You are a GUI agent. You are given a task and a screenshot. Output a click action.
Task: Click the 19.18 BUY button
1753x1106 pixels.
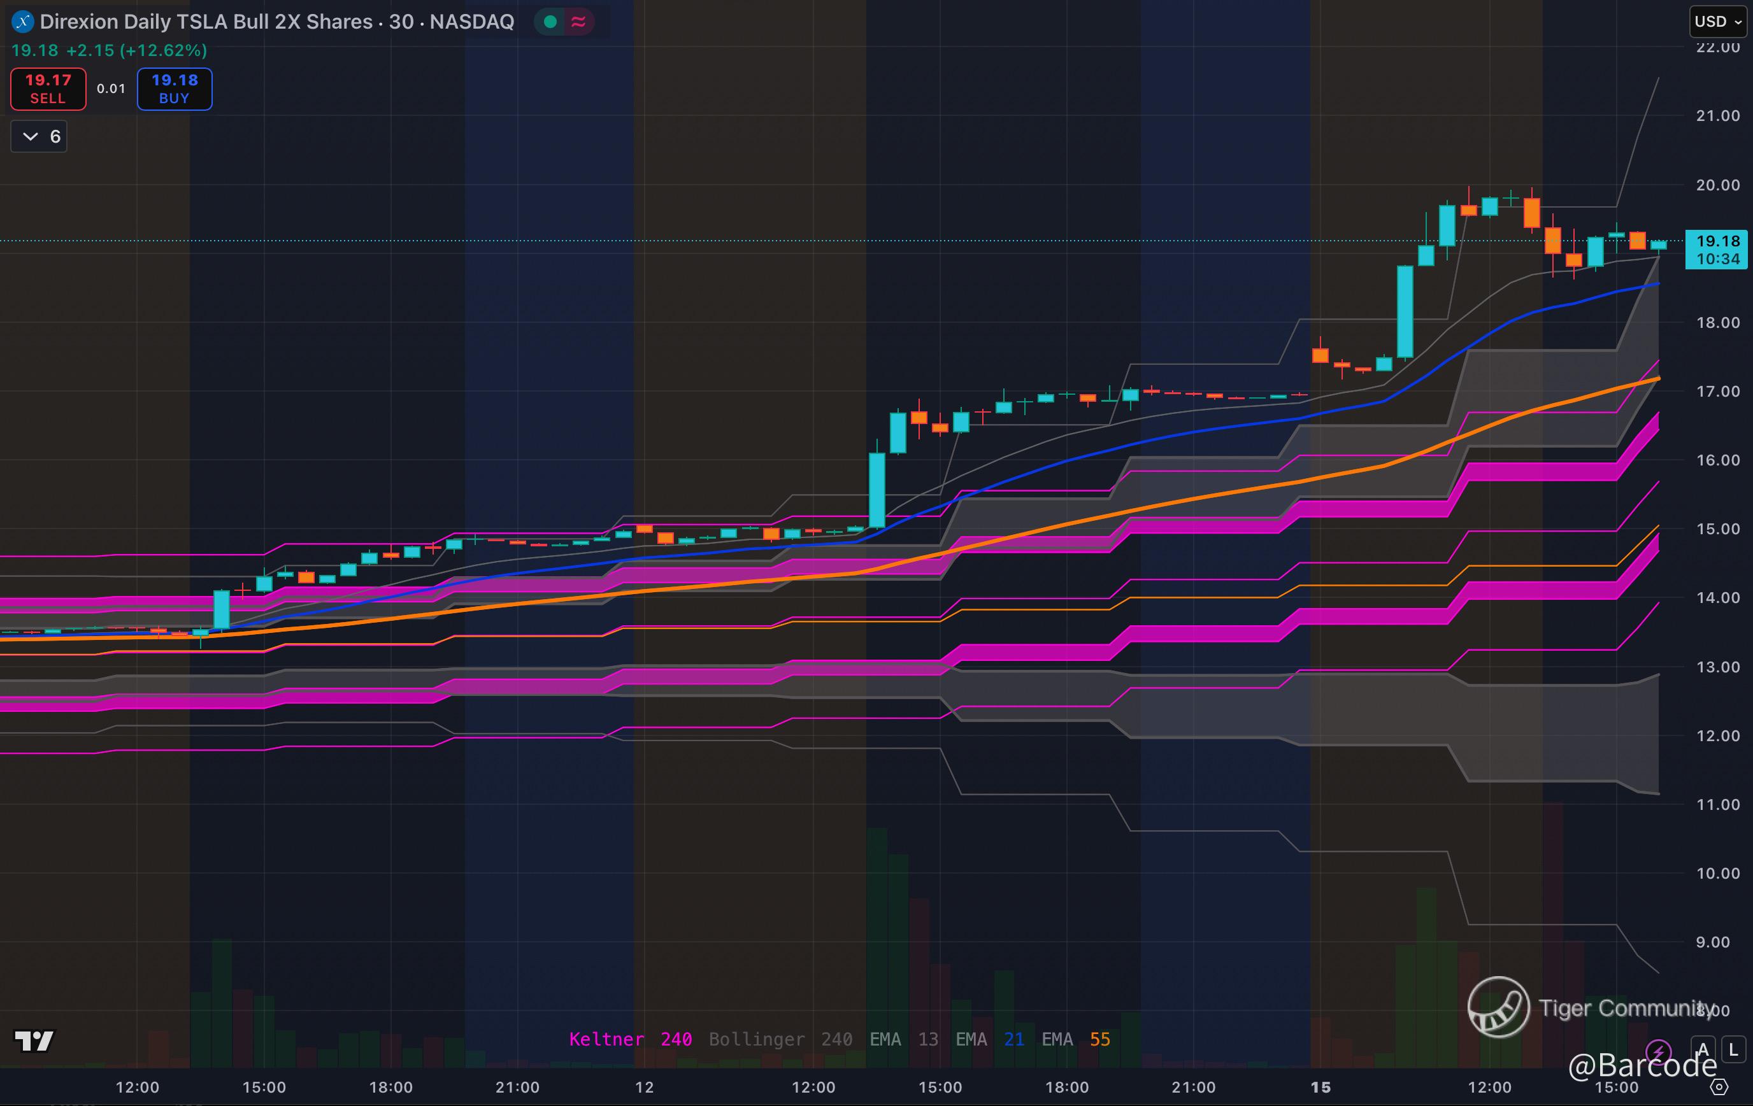point(175,89)
